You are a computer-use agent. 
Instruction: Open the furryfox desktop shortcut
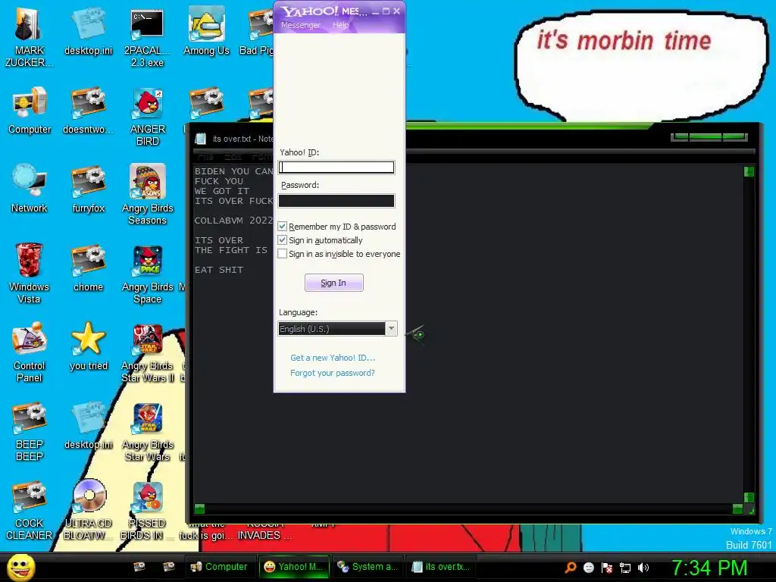coord(88,189)
